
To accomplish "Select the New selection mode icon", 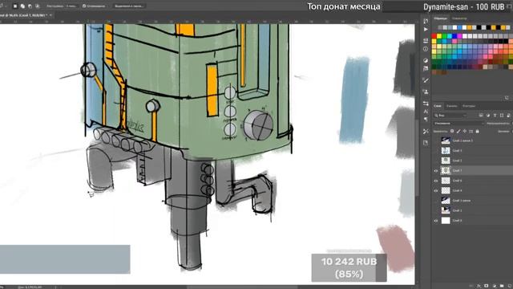I will click(15, 6).
